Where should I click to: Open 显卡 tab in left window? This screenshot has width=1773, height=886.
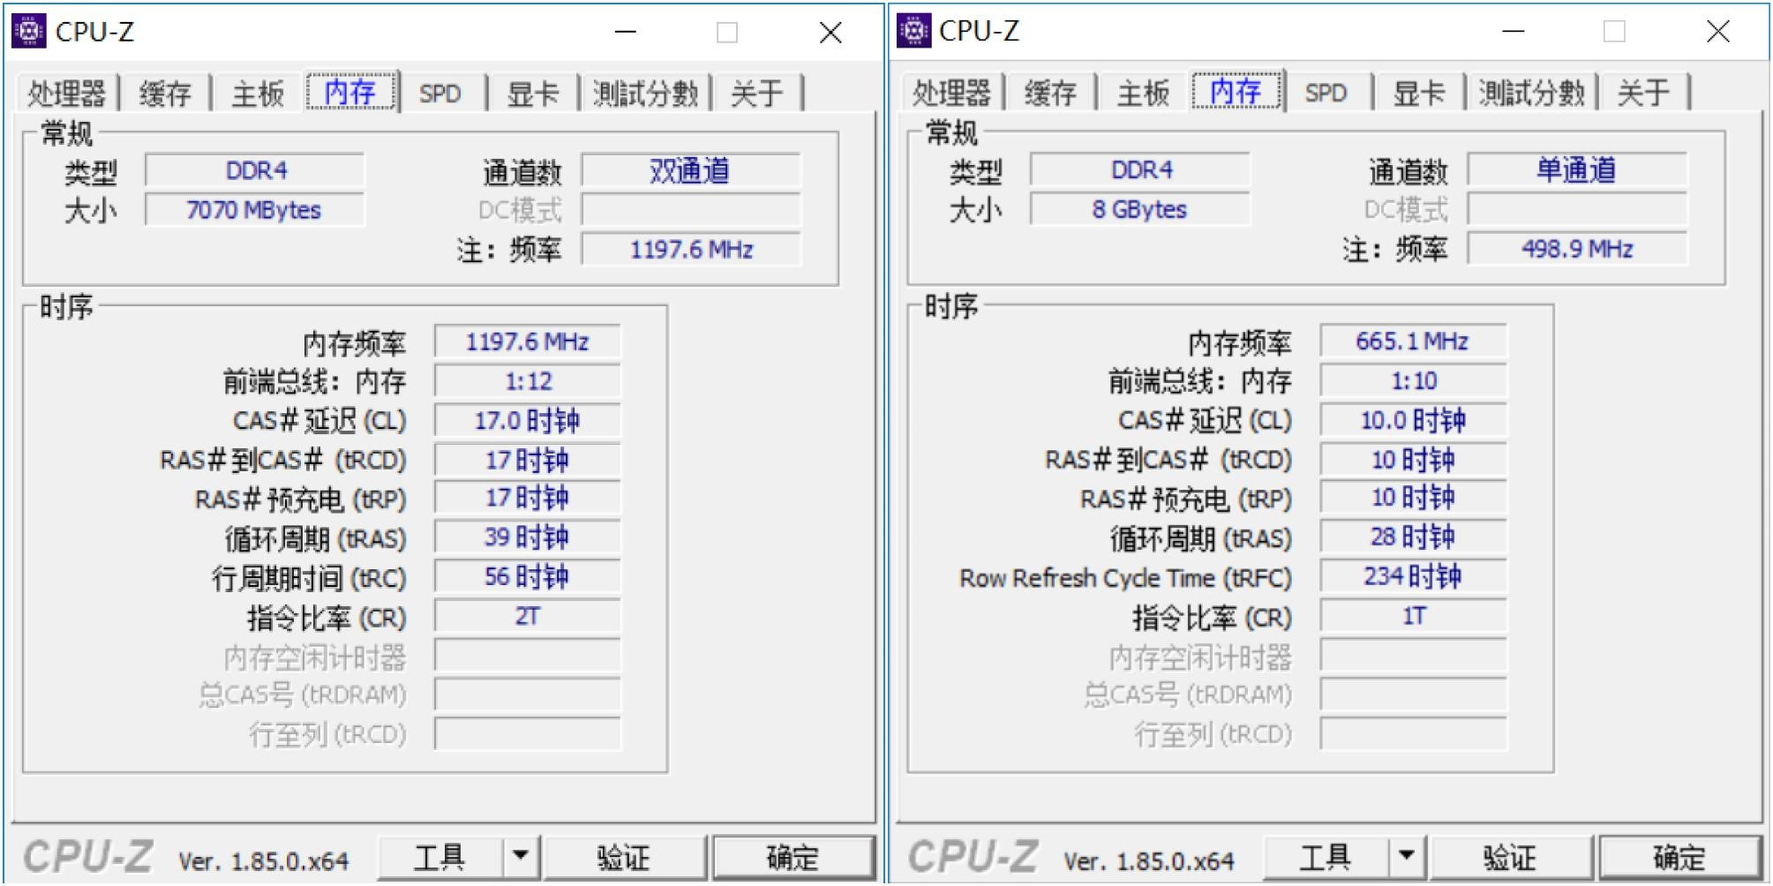[532, 93]
